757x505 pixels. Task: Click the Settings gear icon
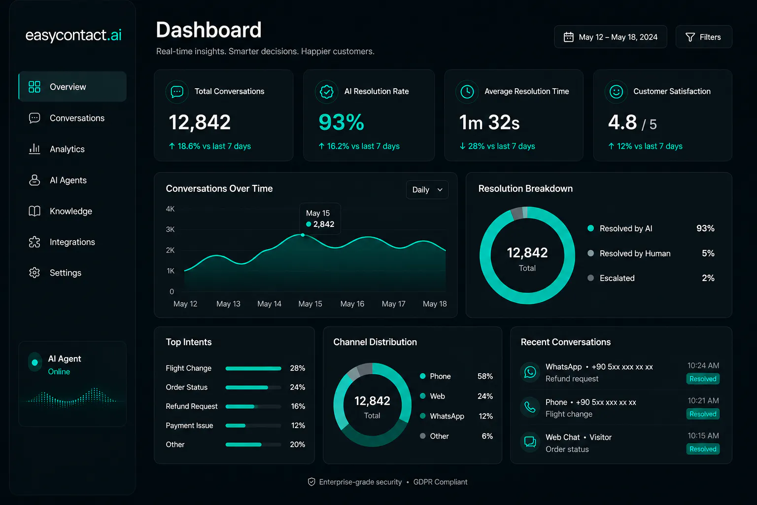click(34, 273)
